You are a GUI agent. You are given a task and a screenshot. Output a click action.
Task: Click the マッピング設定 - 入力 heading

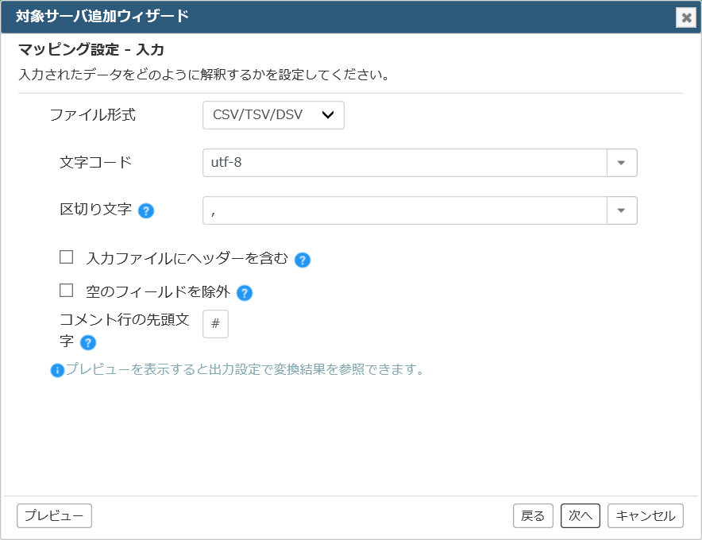[91, 49]
